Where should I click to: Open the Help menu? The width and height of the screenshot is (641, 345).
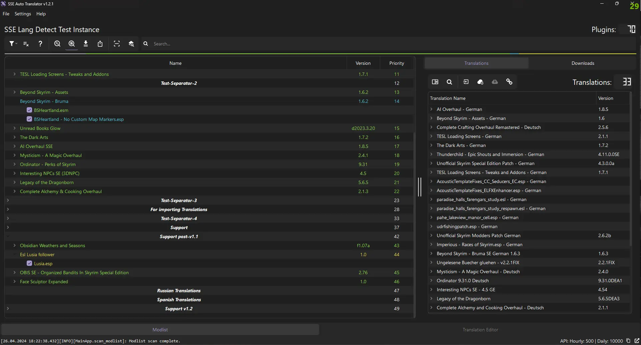coord(41,14)
